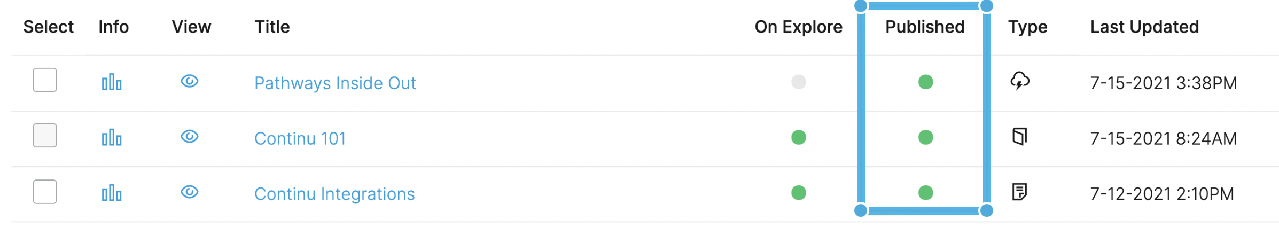Screen dimensions: 1279x235
Task: Sort by the Title column header
Action: pyautogui.click(x=272, y=27)
